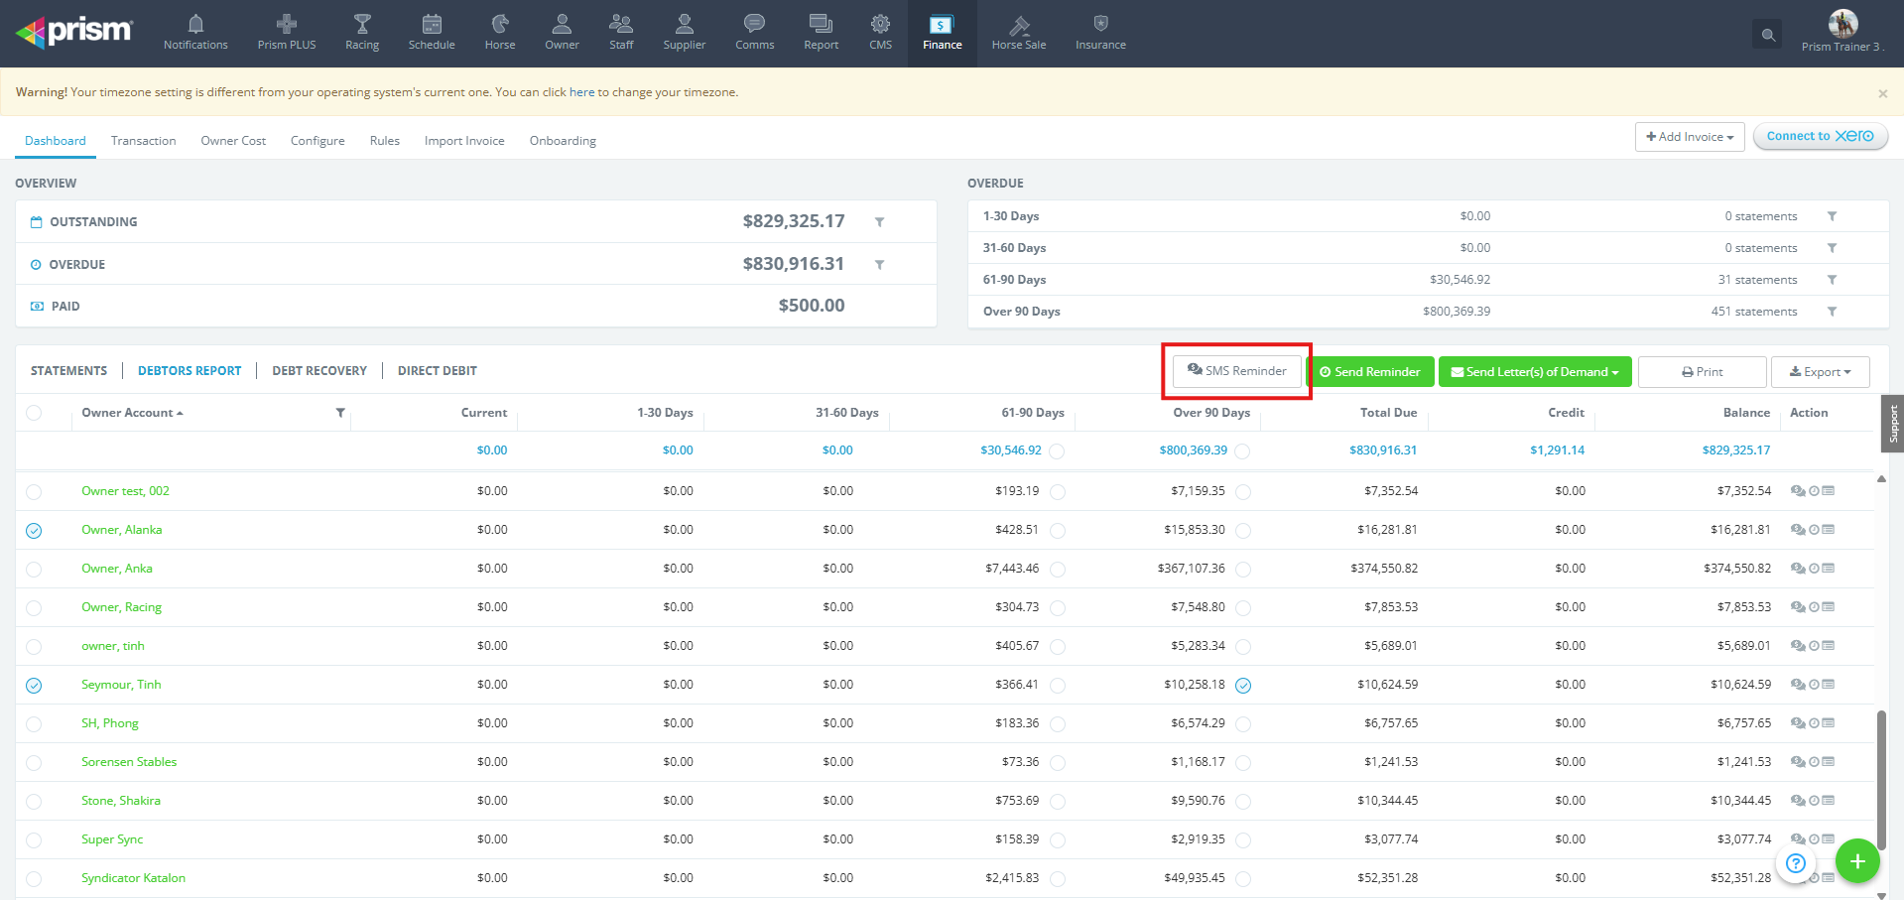Expand Send Letter(s) of Demand dropdown
Image resolution: width=1904 pixels, height=900 pixels.
1534,372
